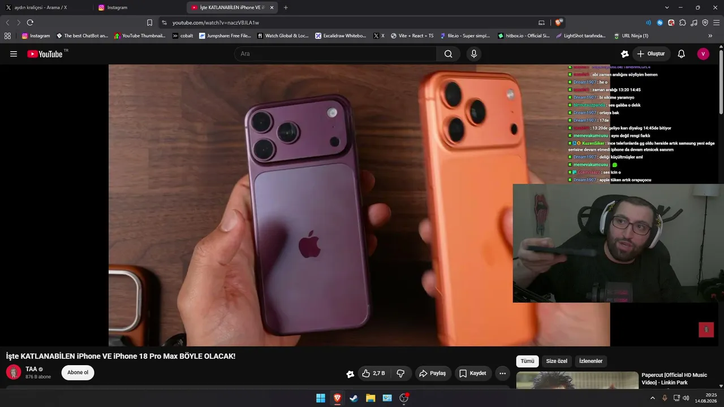
Task: Open the Papercut Official HD Music Video title
Action: (x=674, y=379)
